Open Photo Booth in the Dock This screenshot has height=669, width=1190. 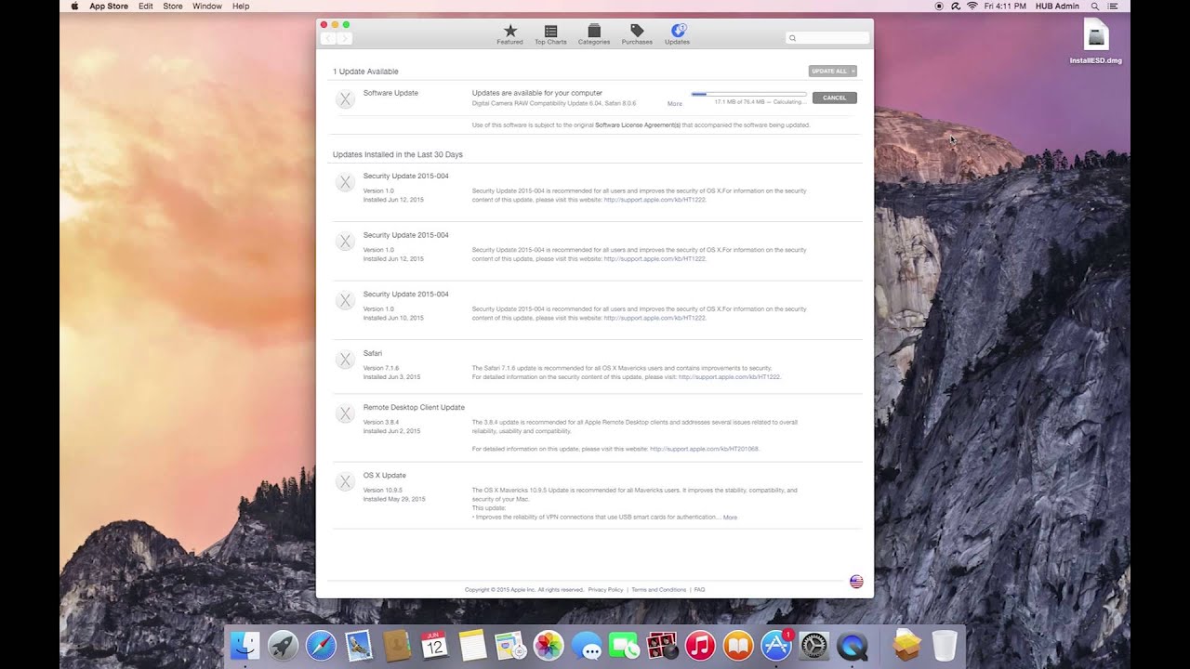662,646
